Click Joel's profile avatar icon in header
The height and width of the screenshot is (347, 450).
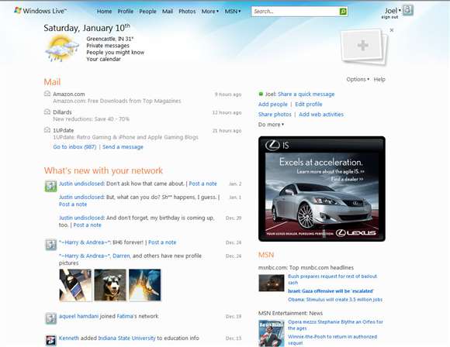pos(408,10)
